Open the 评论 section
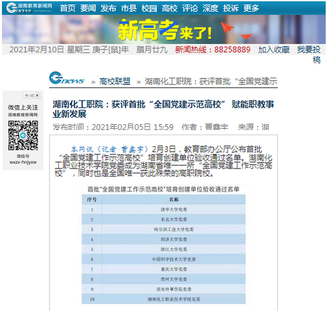327x311 pixels. click(x=190, y=8)
